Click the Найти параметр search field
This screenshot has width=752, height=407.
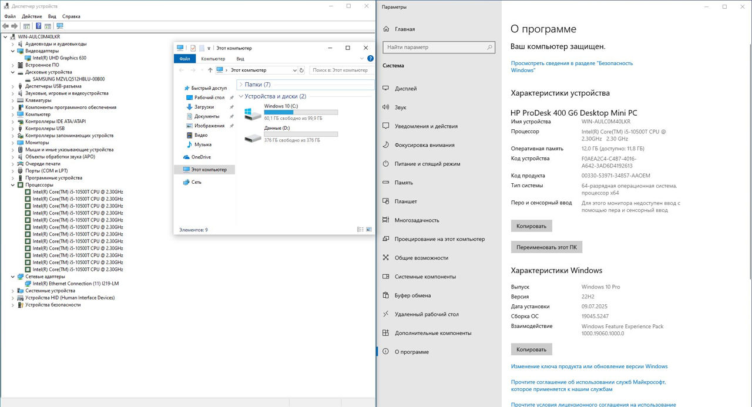435,47
